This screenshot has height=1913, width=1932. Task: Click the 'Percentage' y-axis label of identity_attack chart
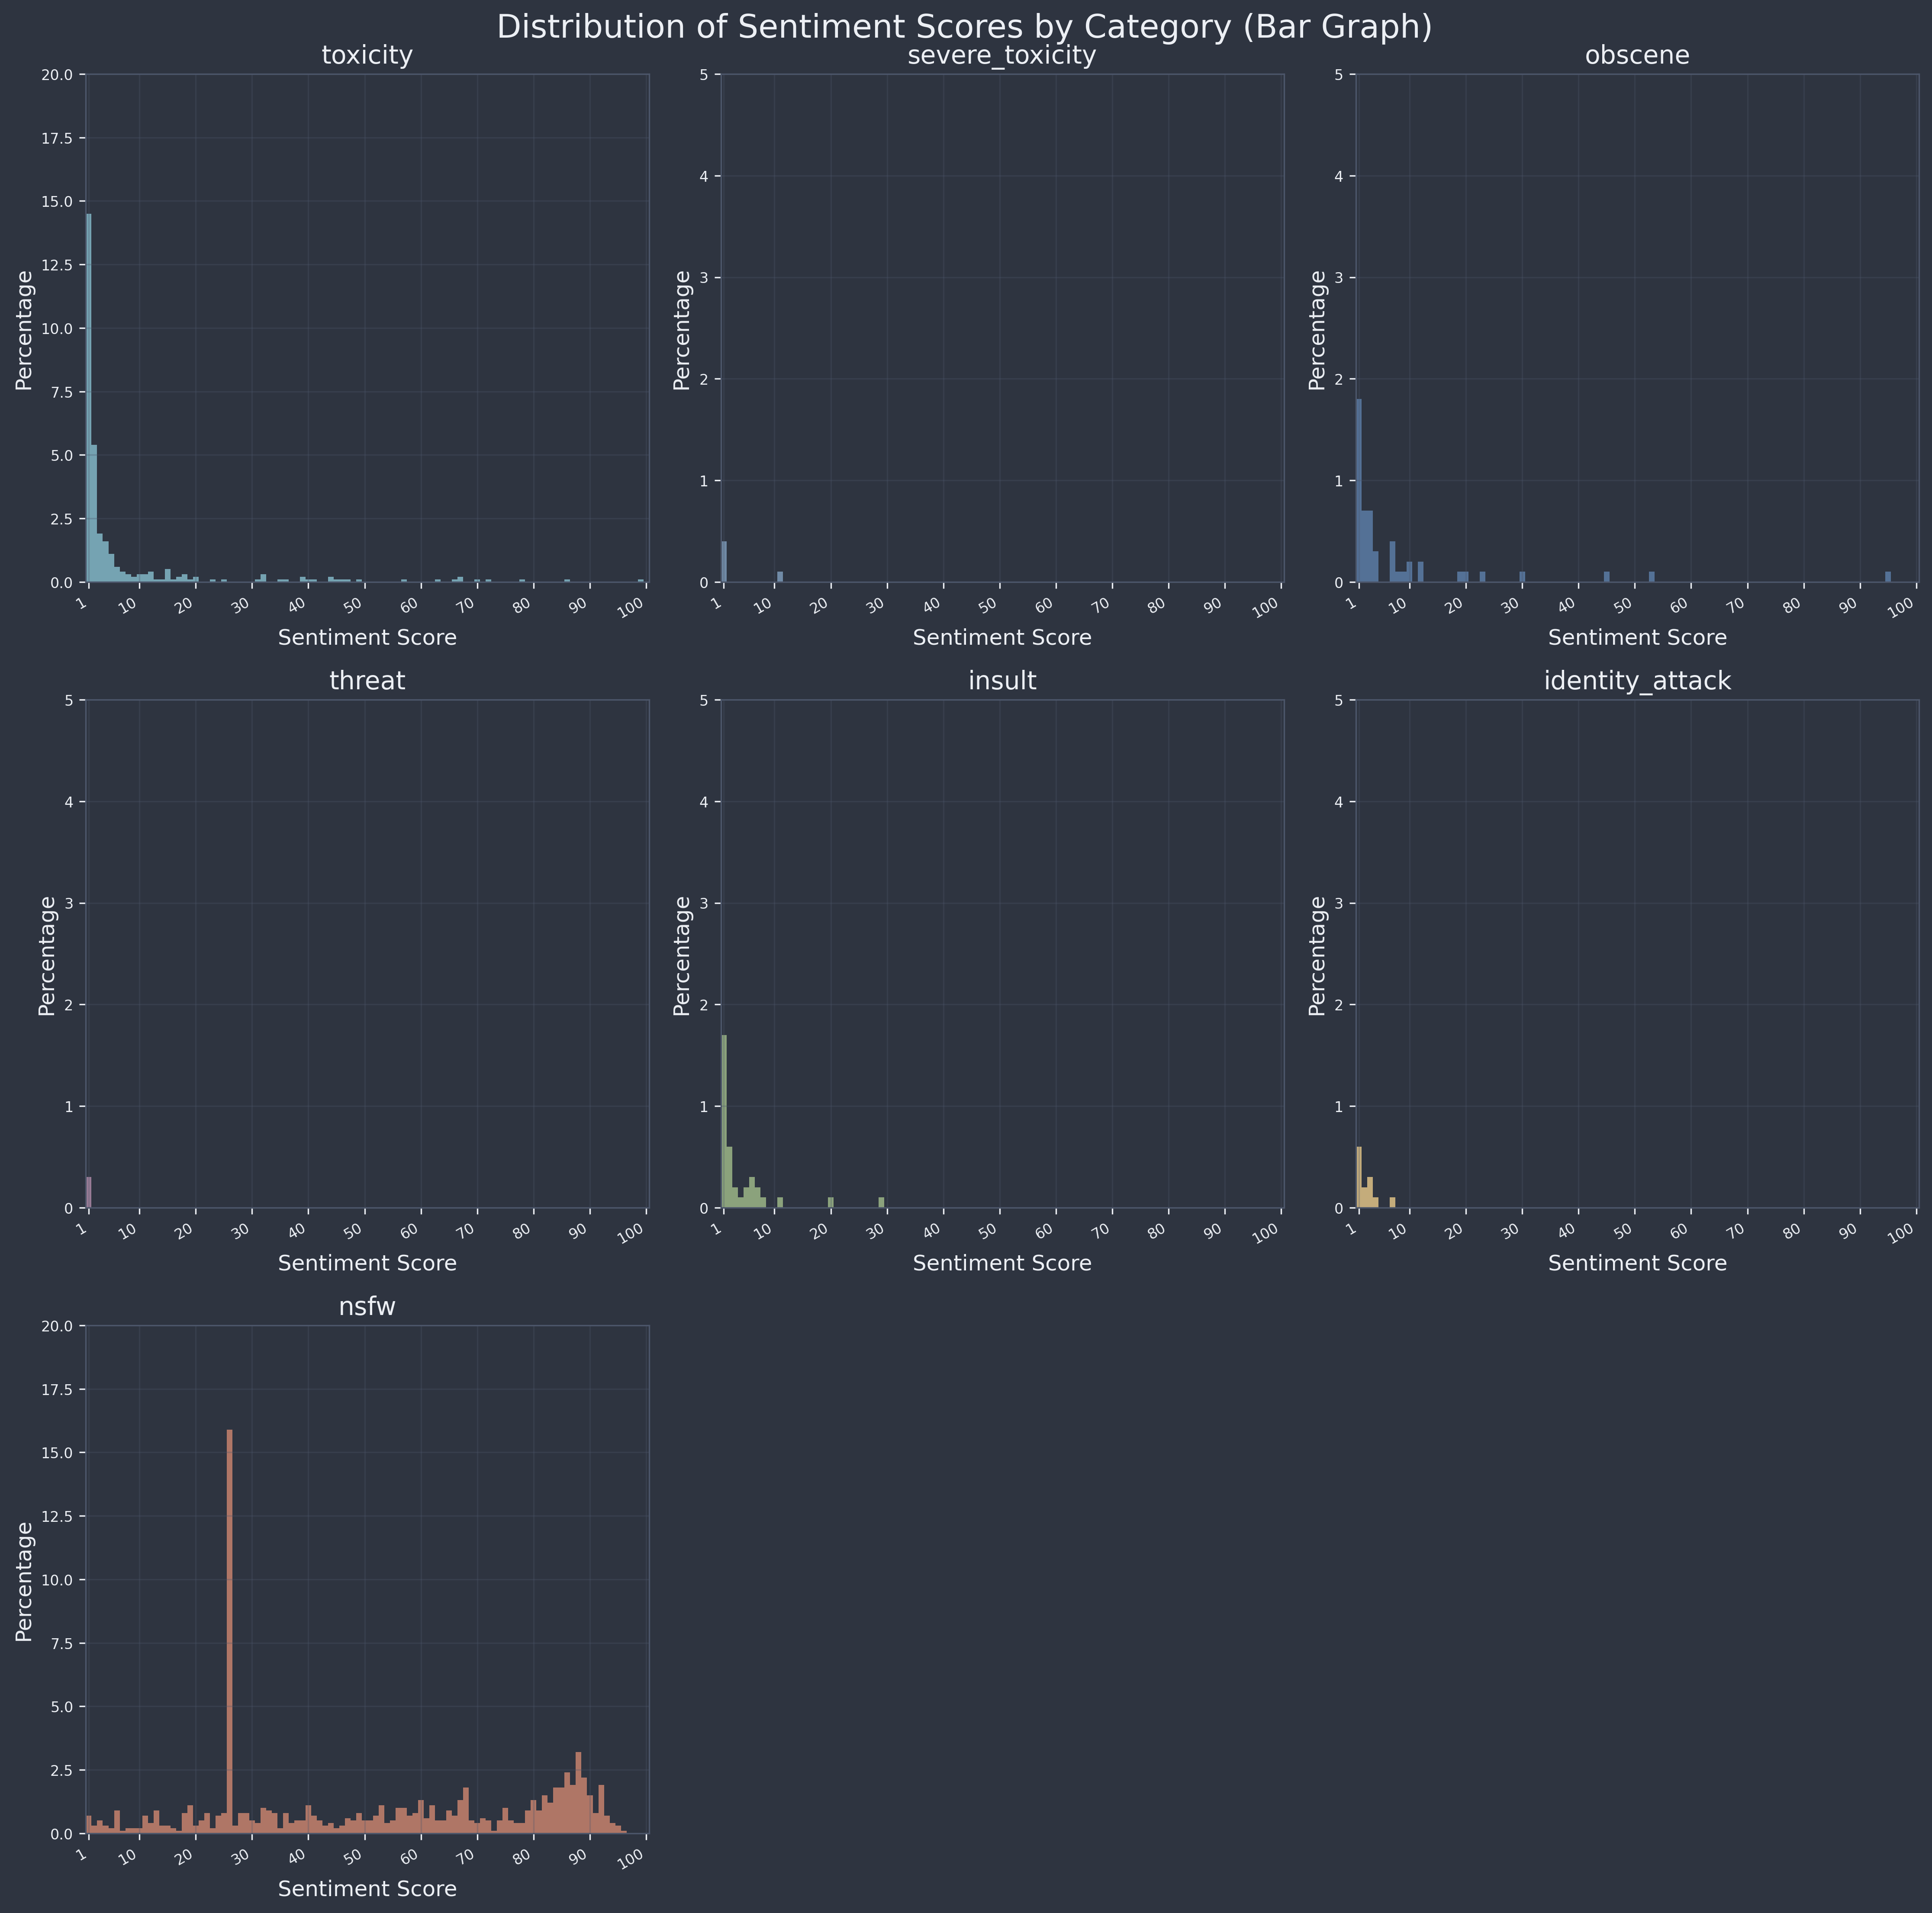point(1318,955)
